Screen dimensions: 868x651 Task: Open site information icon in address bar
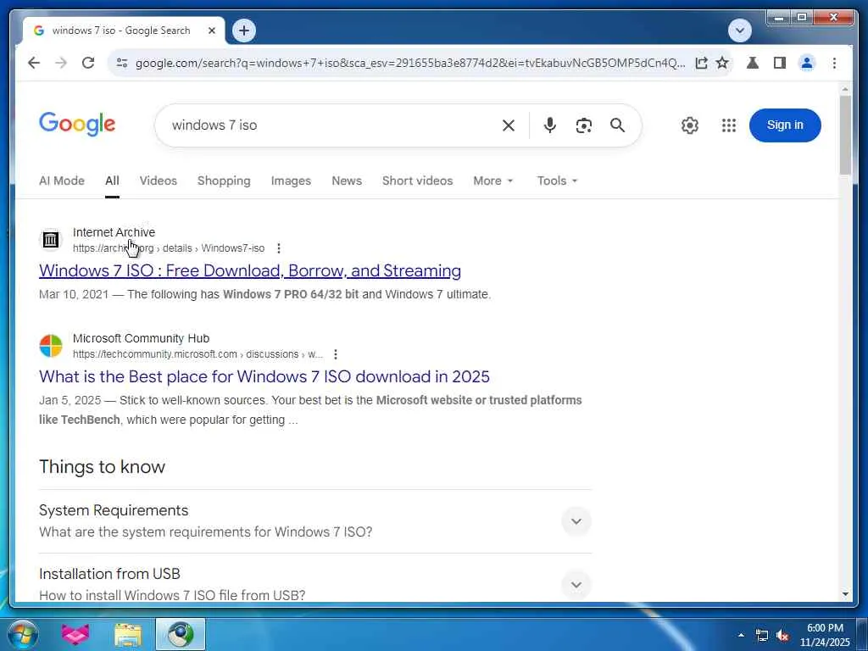tap(122, 63)
